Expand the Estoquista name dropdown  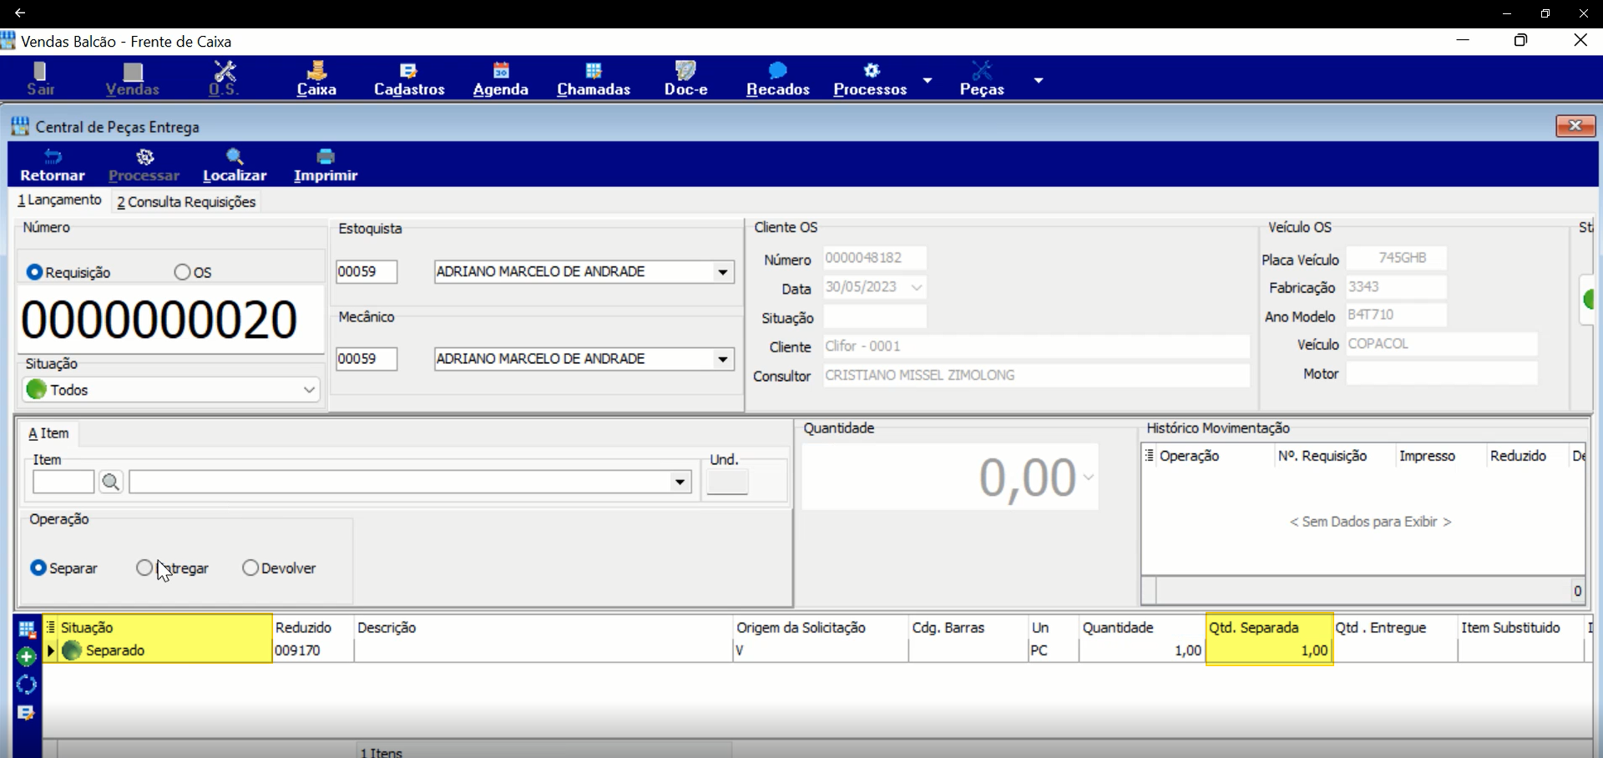pos(722,272)
